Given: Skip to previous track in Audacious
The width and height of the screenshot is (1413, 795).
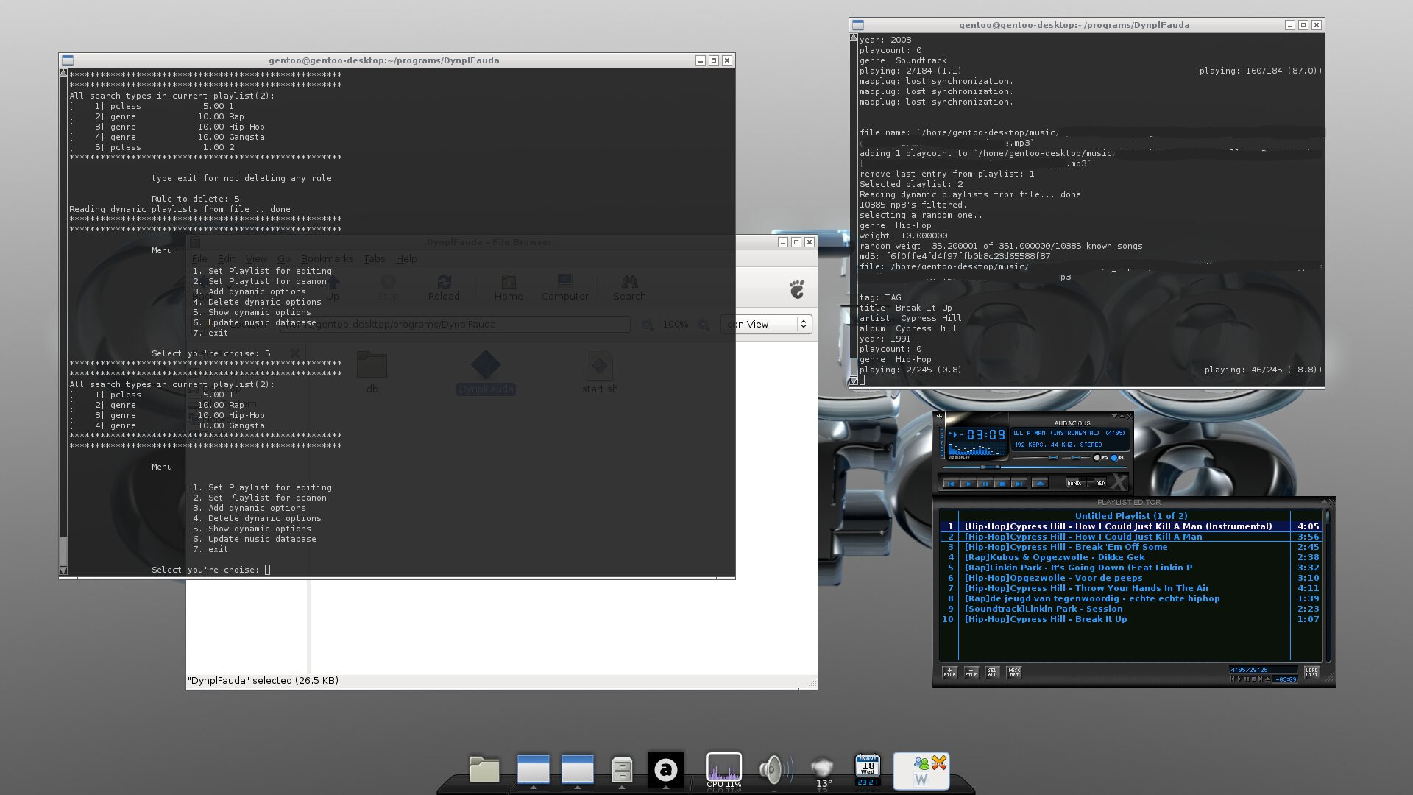Looking at the screenshot, I should pyautogui.click(x=952, y=483).
